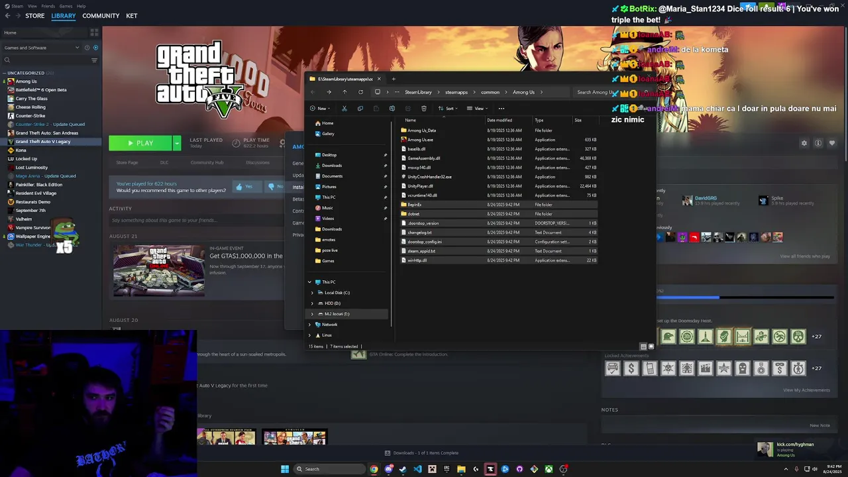Open GTA V Store Page link
Screen dimensions: 848x477
[x=127, y=162]
